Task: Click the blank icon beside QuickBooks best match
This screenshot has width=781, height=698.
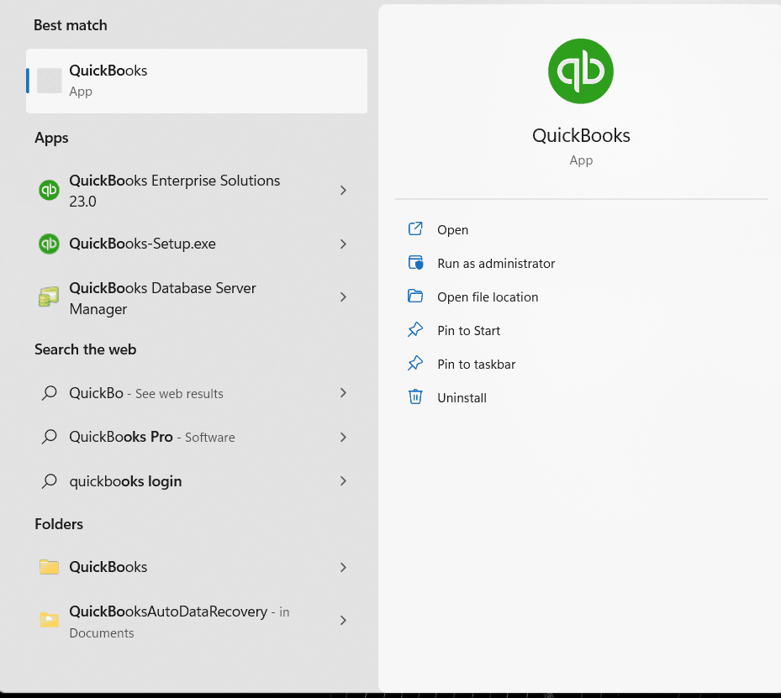Action: point(50,81)
